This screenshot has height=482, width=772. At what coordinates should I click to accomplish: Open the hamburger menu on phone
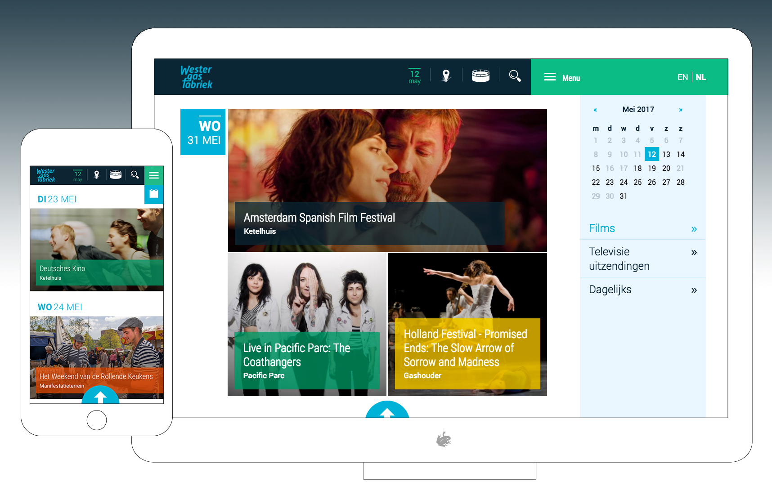[x=154, y=175]
